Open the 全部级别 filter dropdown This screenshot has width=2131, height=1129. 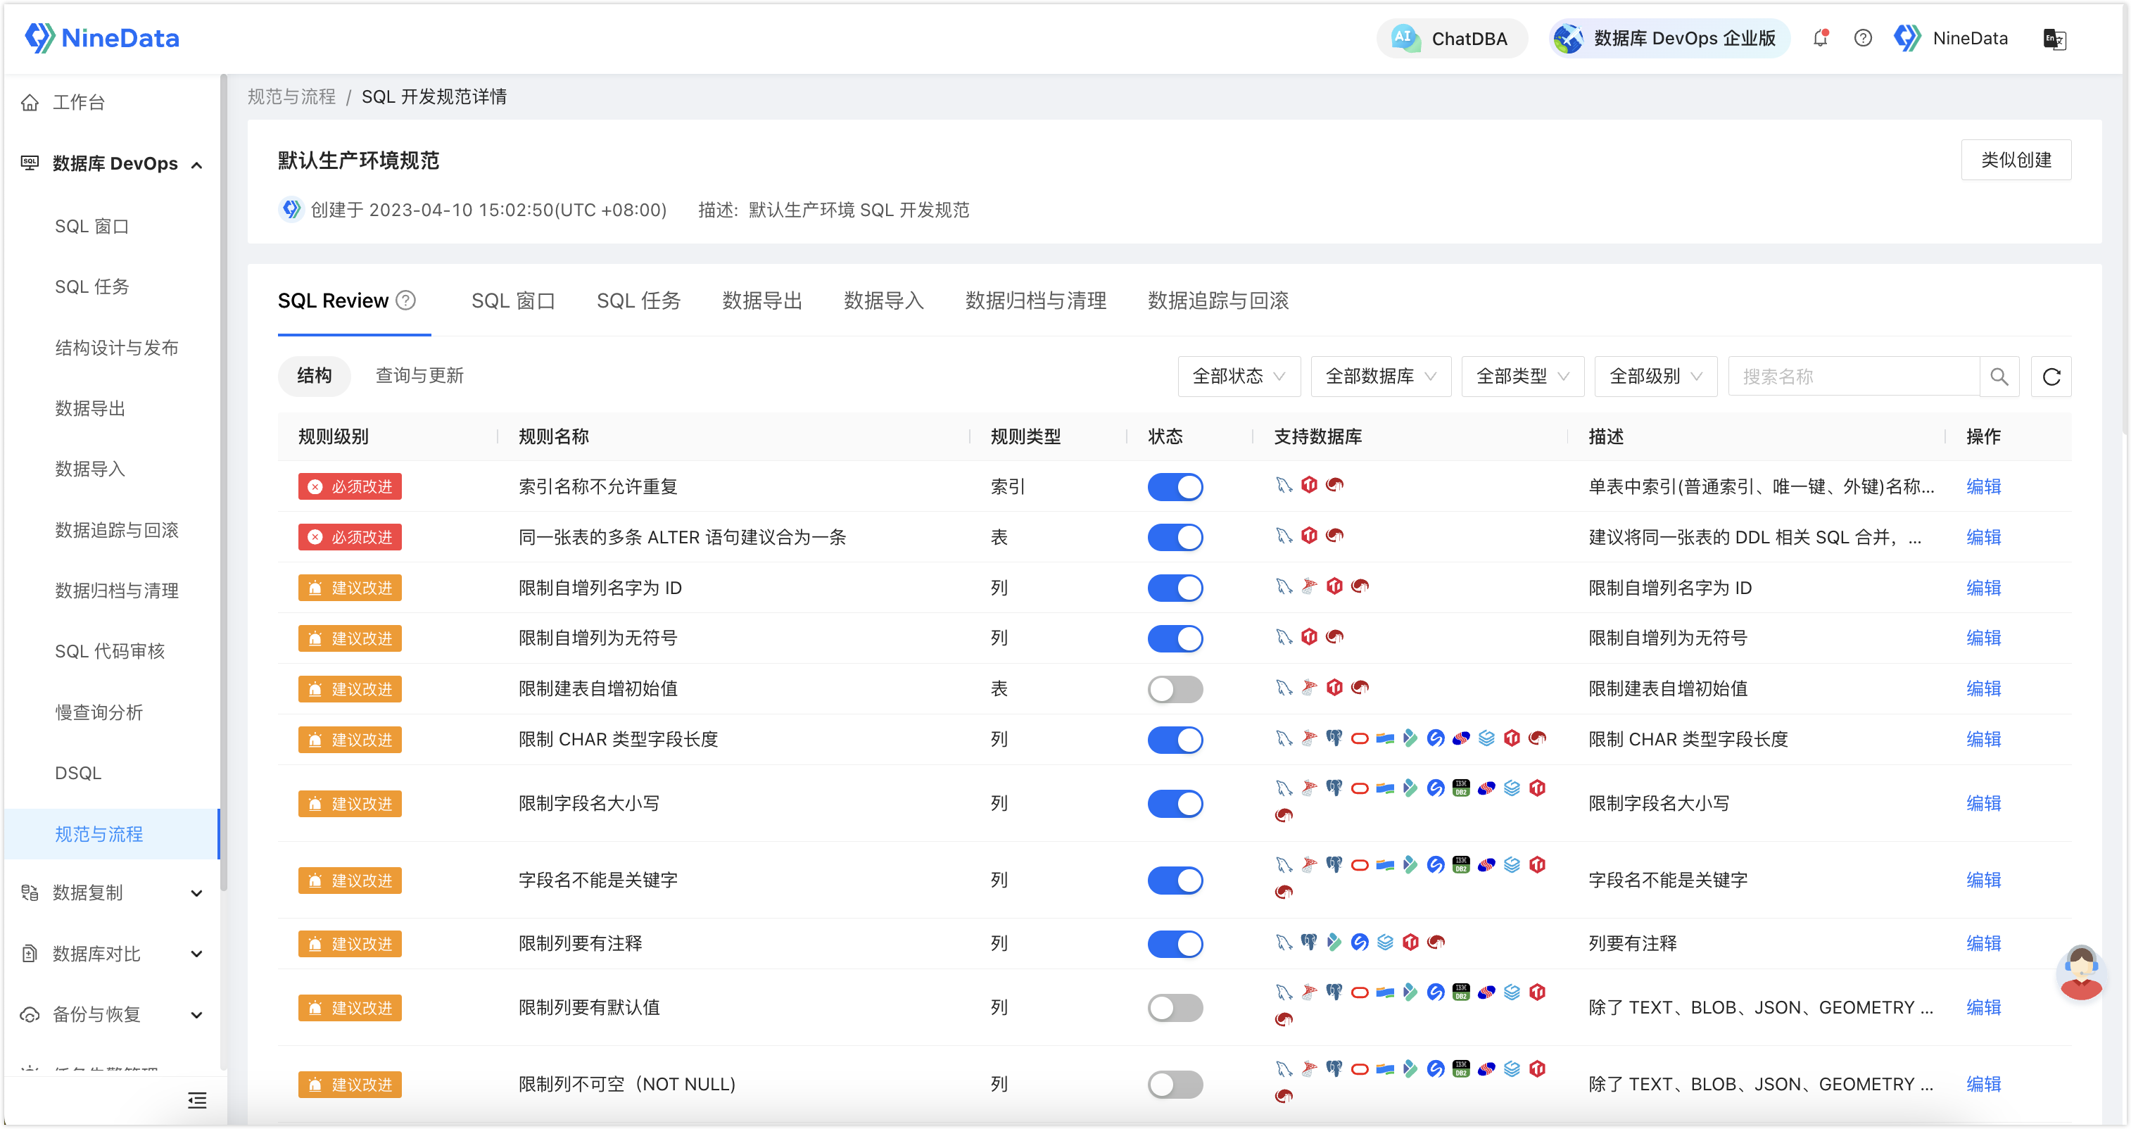[x=1655, y=377]
